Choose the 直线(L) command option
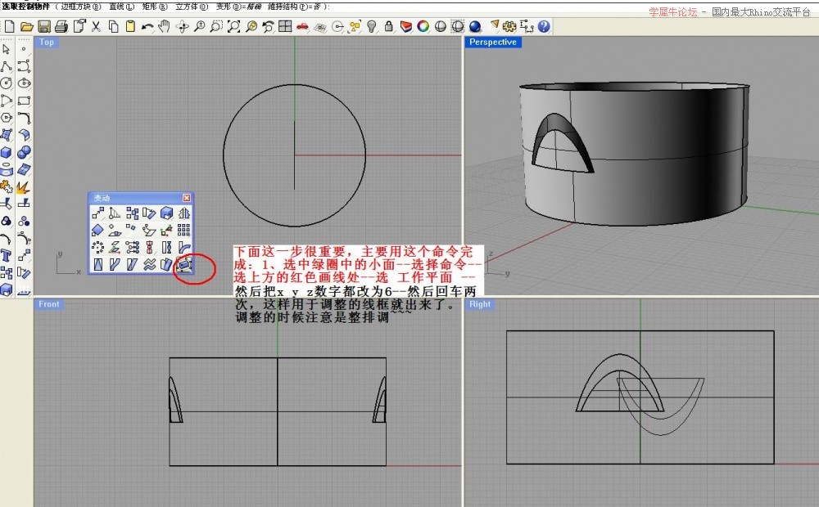The image size is (819, 507). 122,7
